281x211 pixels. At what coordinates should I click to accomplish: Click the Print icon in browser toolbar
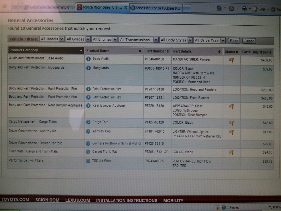[x=244, y=9]
